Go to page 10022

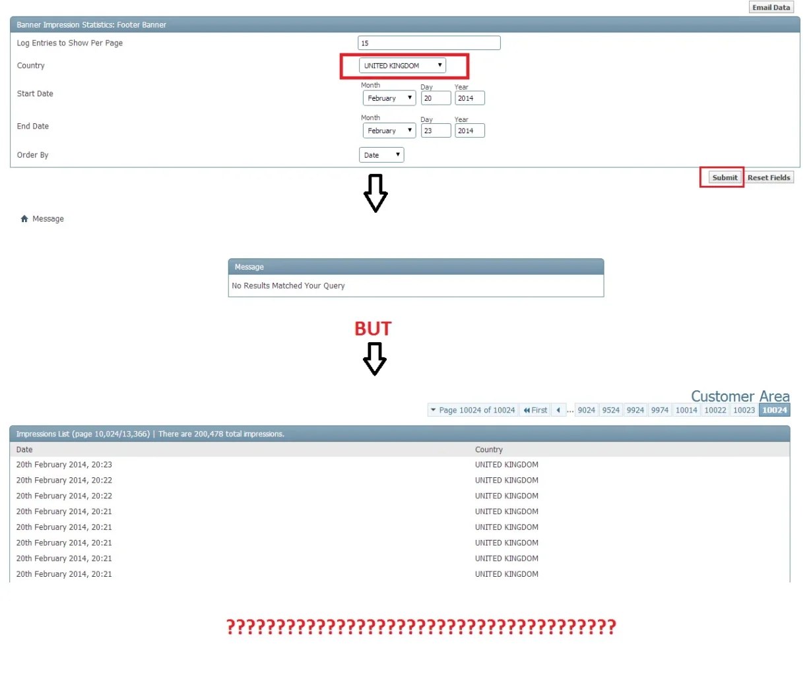click(x=715, y=410)
